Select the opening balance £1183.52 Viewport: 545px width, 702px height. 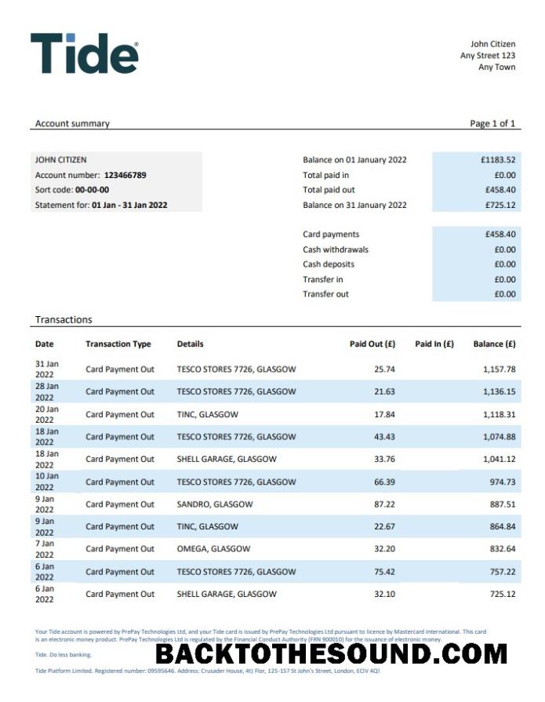tap(498, 160)
